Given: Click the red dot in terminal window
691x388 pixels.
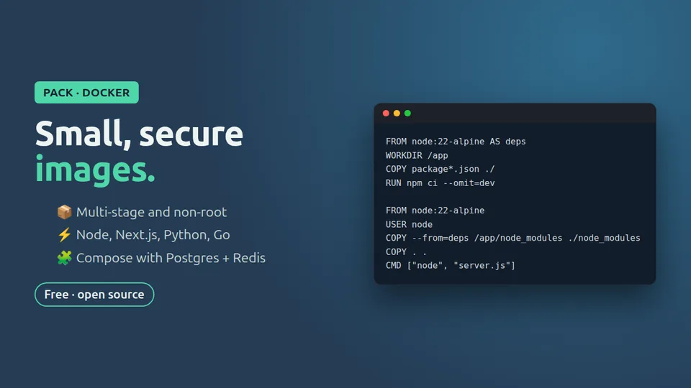Looking at the screenshot, I should tap(386, 114).
